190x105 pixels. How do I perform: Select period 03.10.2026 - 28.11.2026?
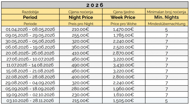coord(30,101)
